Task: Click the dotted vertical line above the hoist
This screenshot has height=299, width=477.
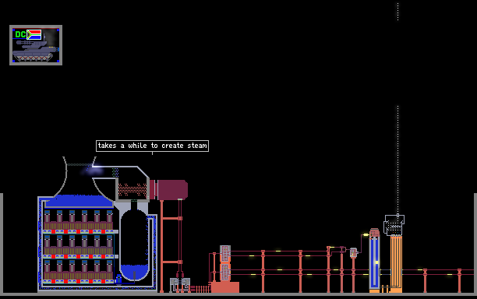Action: [397, 160]
